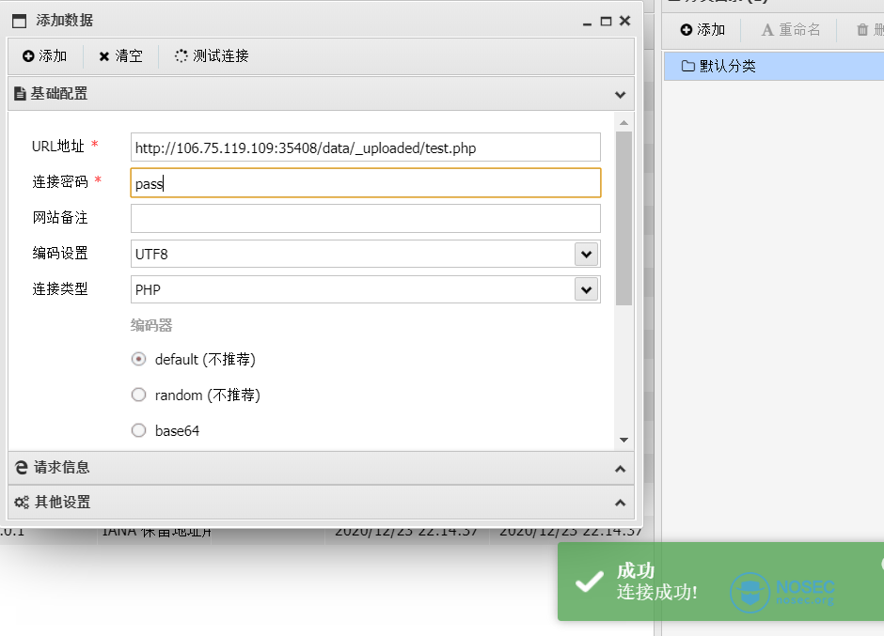884x636 pixels.
Task: Click the 连接成功! success notification
Action: [720, 582]
